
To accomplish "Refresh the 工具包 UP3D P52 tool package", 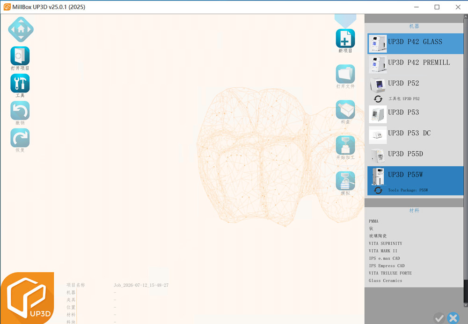I will [x=378, y=99].
